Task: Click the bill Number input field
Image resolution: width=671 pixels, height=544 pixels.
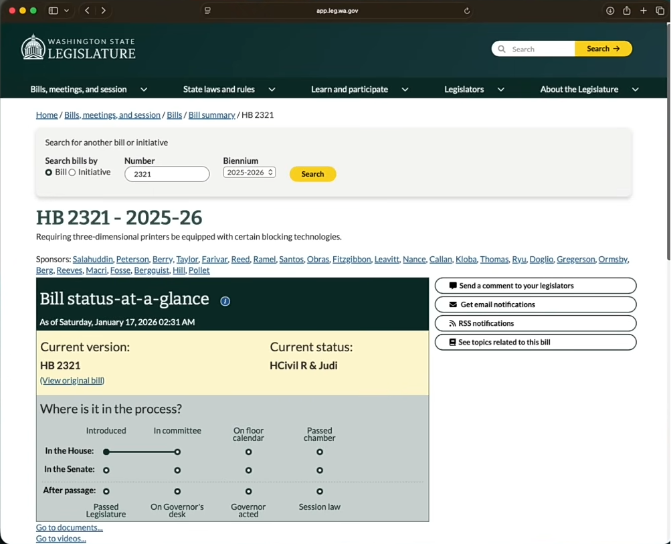Action: [167, 174]
